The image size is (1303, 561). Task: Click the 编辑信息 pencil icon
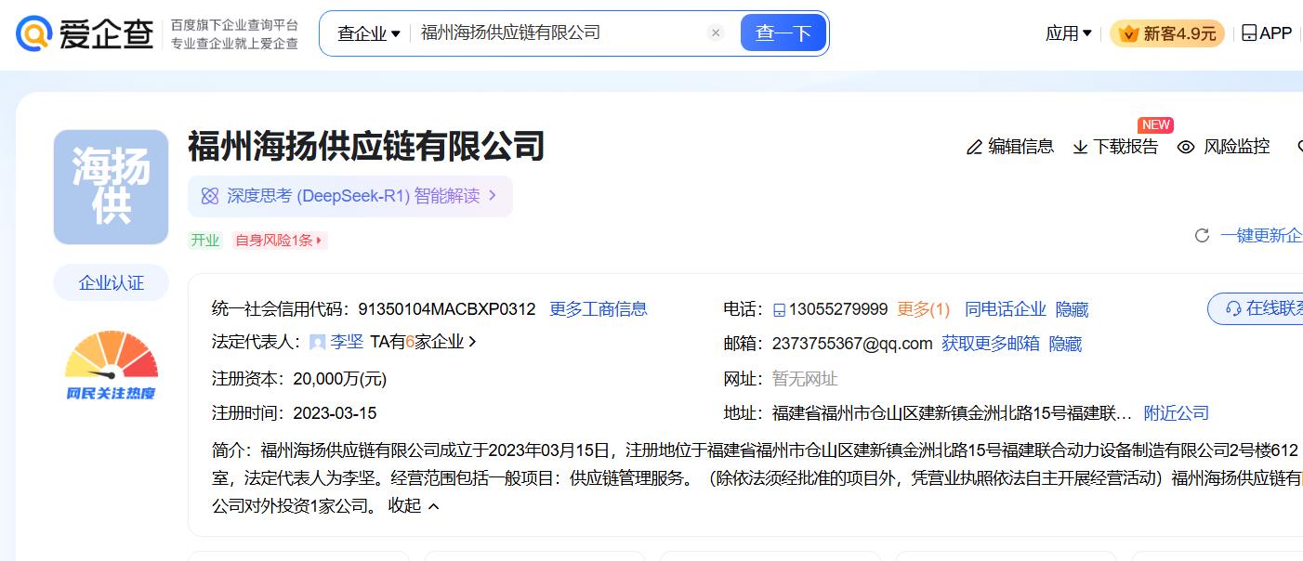click(x=974, y=147)
